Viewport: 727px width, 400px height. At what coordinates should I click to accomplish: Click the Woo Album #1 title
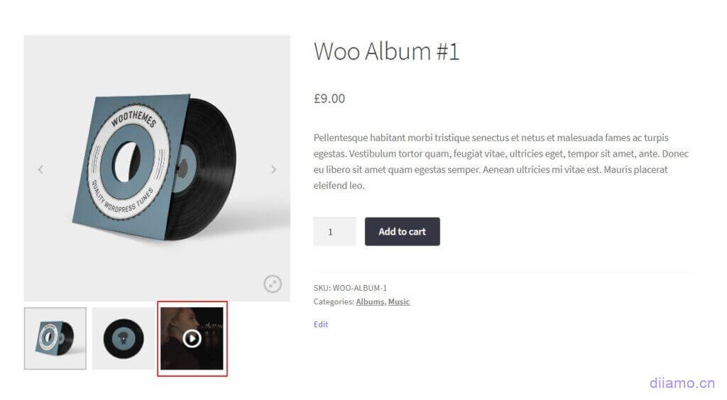[x=387, y=51]
